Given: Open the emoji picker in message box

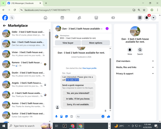Looking at the screenshot, I should click(x=103, y=116).
